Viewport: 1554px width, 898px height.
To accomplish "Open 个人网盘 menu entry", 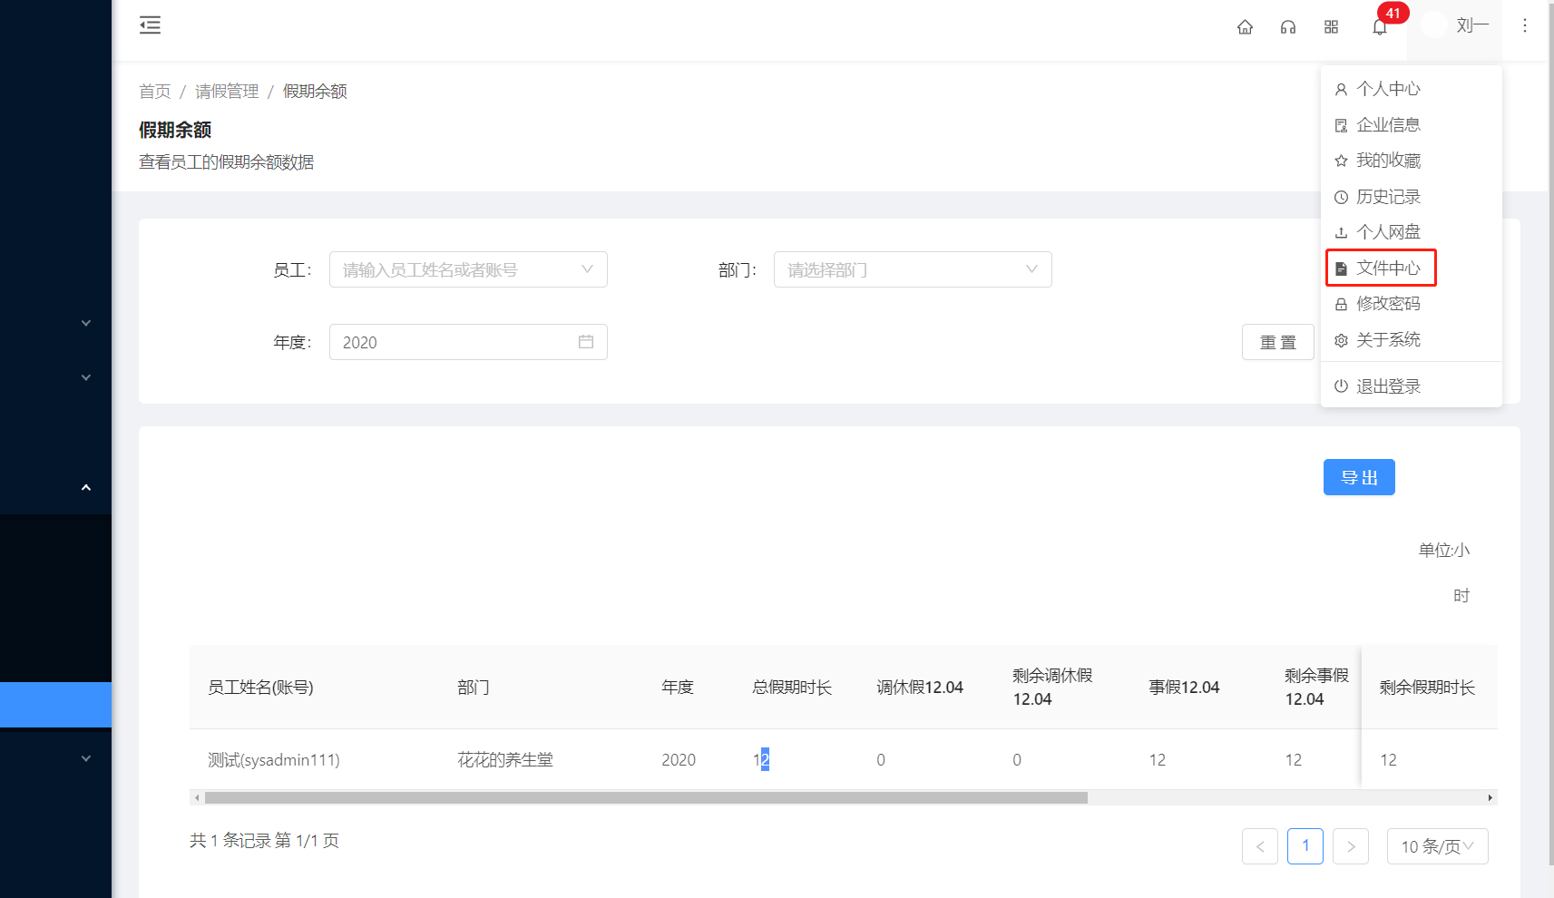I will 1412,232.
